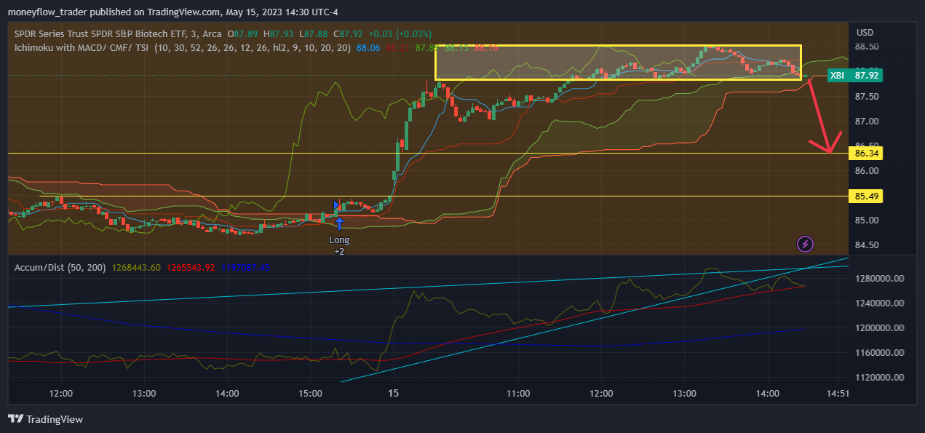Image resolution: width=925 pixels, height=433 pixels.
Task: Click the 88.50 price axis label
Action: 868,47
